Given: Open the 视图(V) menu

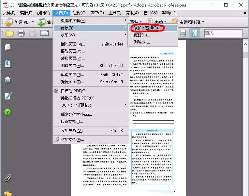Looking at the screenshot, I should point(43,13).
